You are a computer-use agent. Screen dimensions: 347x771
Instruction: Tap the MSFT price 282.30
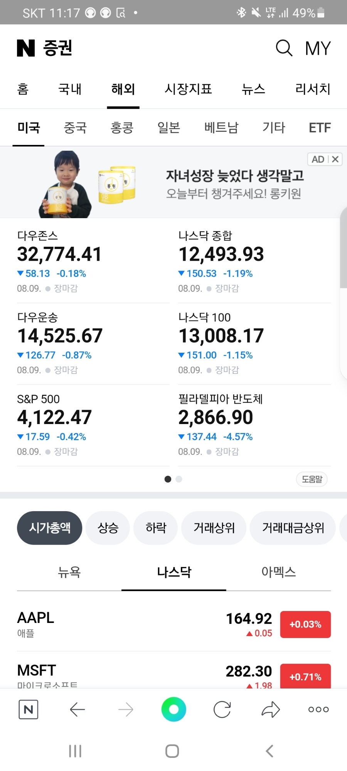249,671
